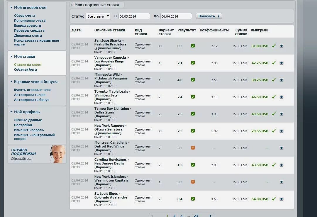
Task: Expand details plus icon for New York Islanders bet
Action: pyautogui.click(x=281, y=182)
